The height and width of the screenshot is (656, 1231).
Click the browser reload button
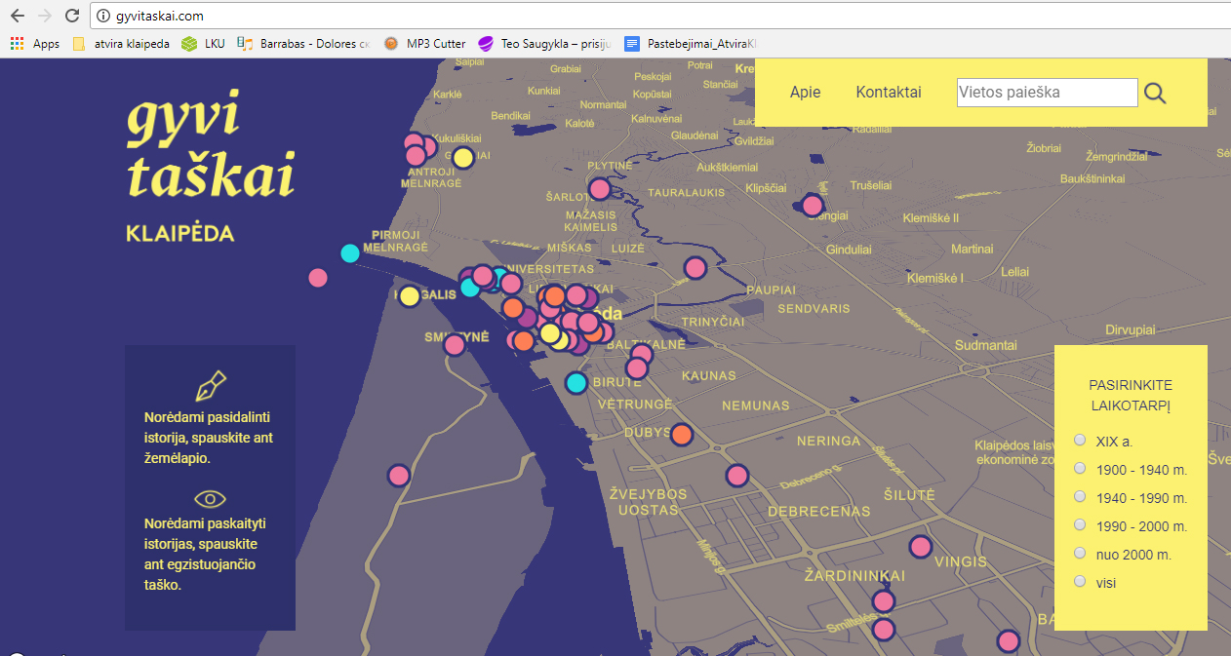[71, 16]
